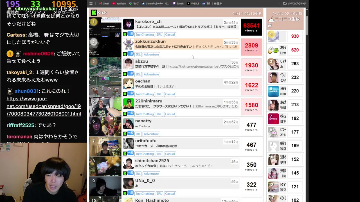The image size is (360, 202).
Task: Click the Kick K icon in korekore_ch row
Action: (x=125, y=34)
